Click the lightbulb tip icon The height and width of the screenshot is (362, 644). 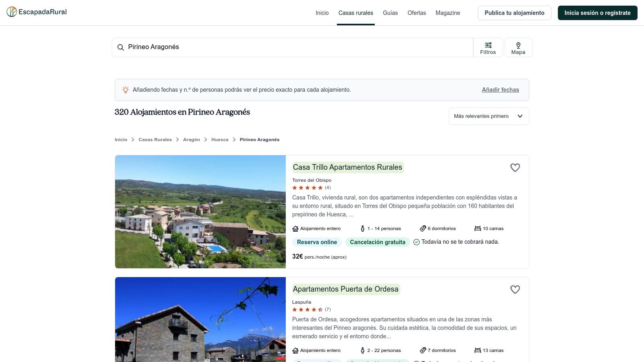(126, 90)
